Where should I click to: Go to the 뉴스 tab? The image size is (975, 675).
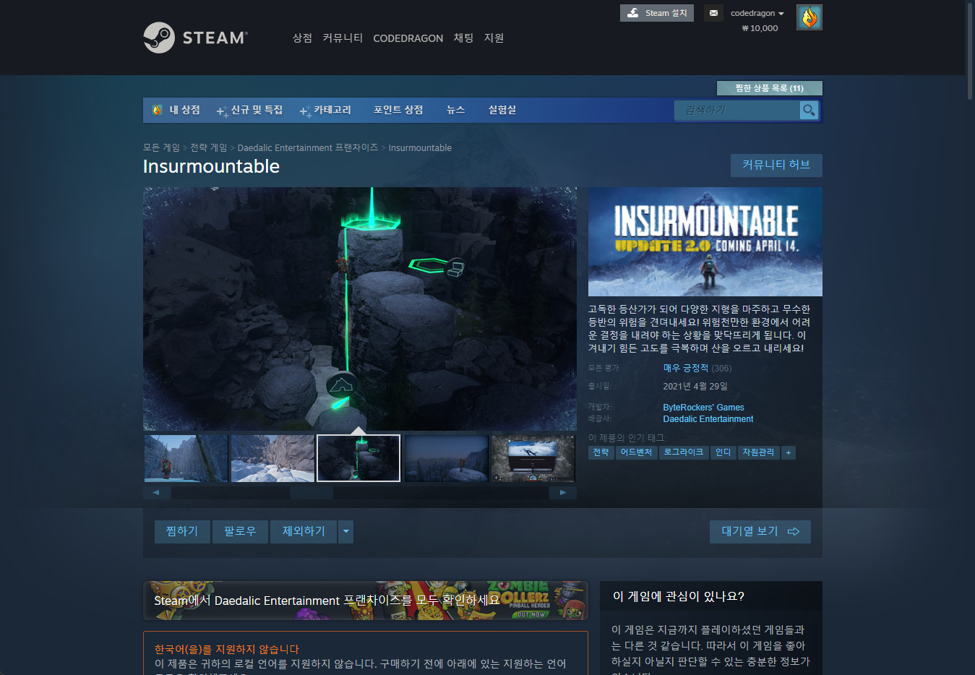tap(455, 110)
